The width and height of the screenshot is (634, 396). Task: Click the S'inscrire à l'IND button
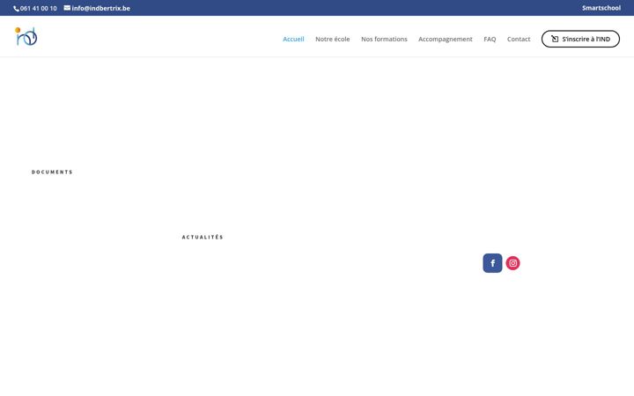tap(580, 39)
